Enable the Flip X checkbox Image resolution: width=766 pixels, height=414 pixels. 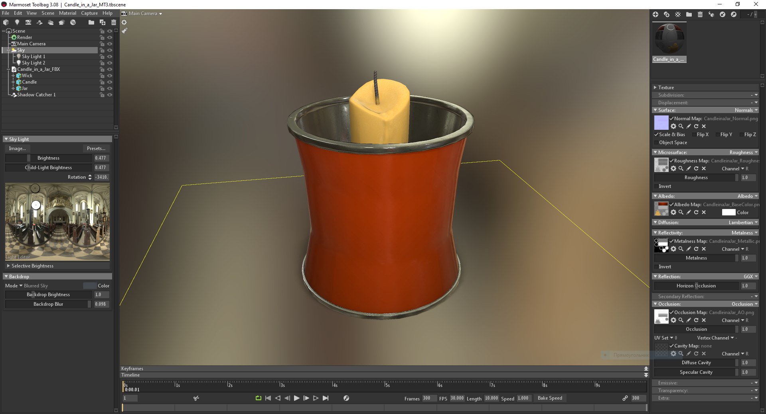tap(694, 135)
